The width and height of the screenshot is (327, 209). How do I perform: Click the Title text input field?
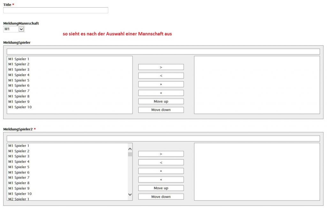[56, 10]
